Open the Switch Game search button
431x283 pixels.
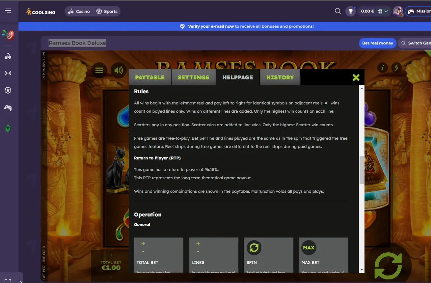tap(415, 43)
